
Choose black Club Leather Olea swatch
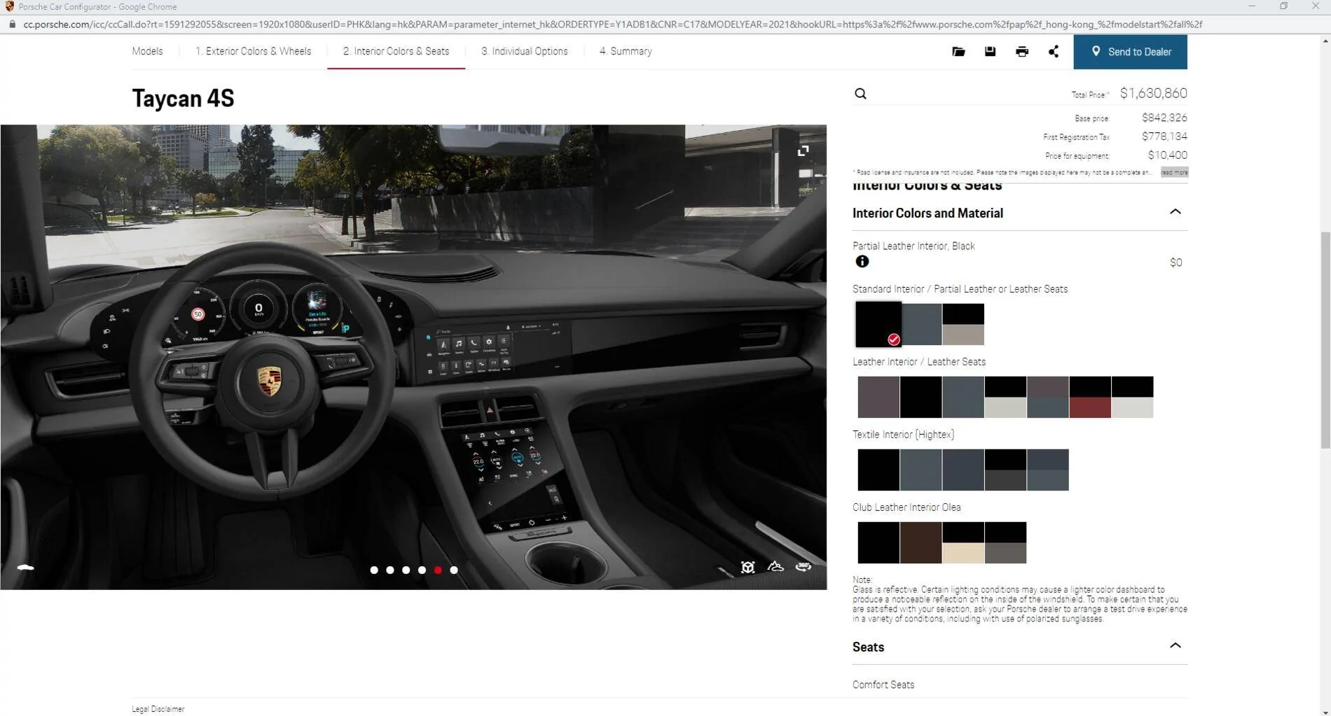pyautogui.click(x=878, y=542)
